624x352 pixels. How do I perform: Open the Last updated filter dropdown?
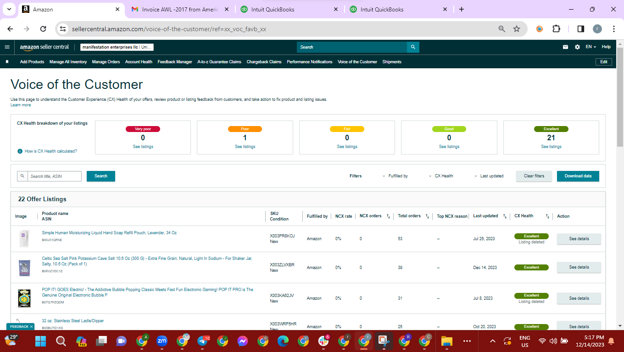point(489,176)
